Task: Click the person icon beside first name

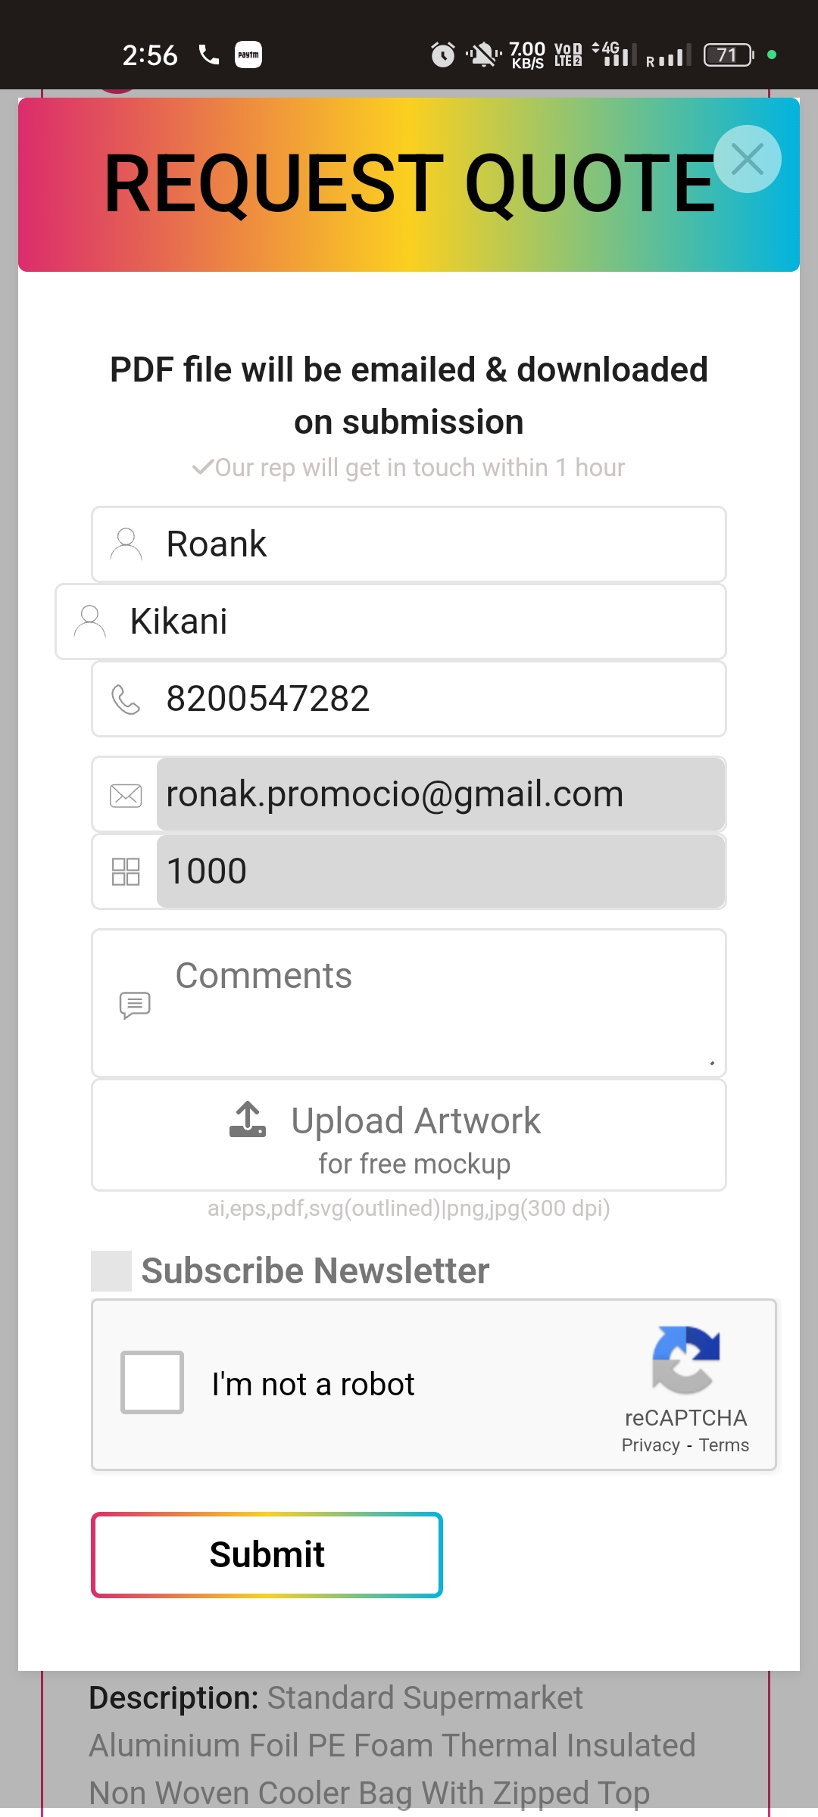Action: point(126,544)
